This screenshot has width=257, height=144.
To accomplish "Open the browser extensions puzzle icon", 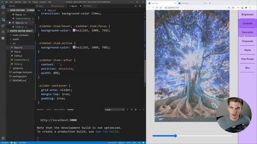I will [246, 8].
